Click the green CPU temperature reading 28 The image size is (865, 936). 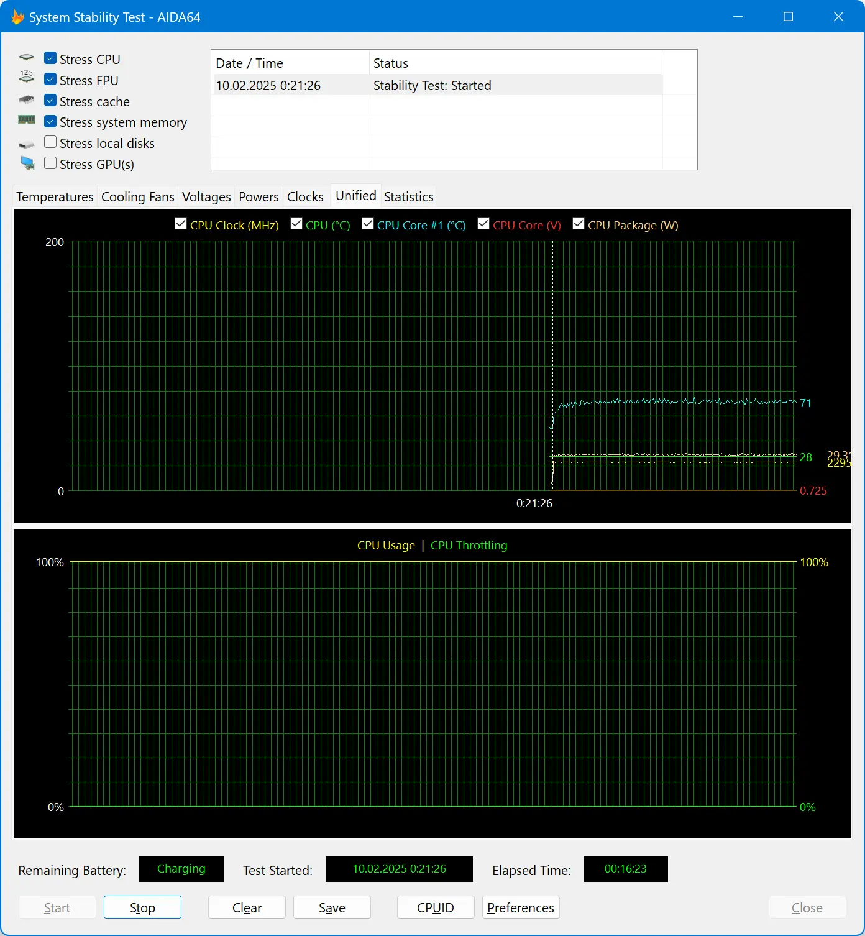click(x=806, y=457)
